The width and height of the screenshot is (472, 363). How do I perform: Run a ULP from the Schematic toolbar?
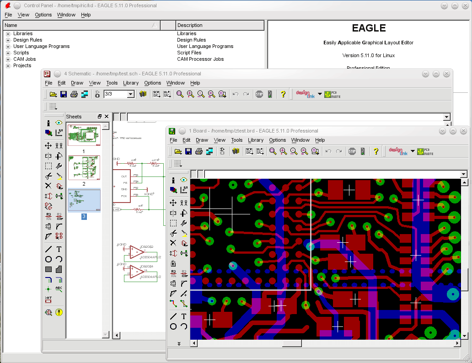[167, 94]
